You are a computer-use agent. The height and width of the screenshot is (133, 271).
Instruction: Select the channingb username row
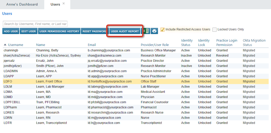click(11, 50)
